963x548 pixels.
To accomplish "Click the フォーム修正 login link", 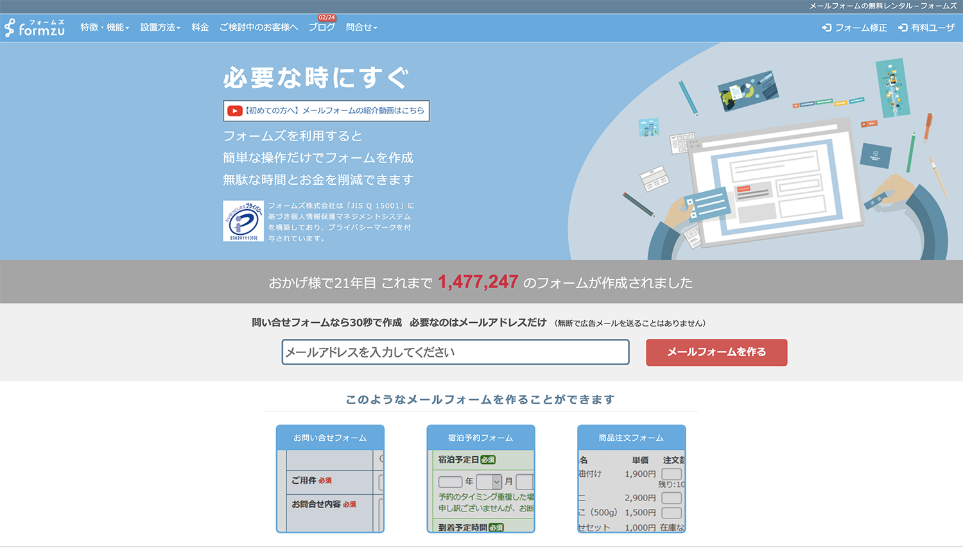I will (855, 28).
